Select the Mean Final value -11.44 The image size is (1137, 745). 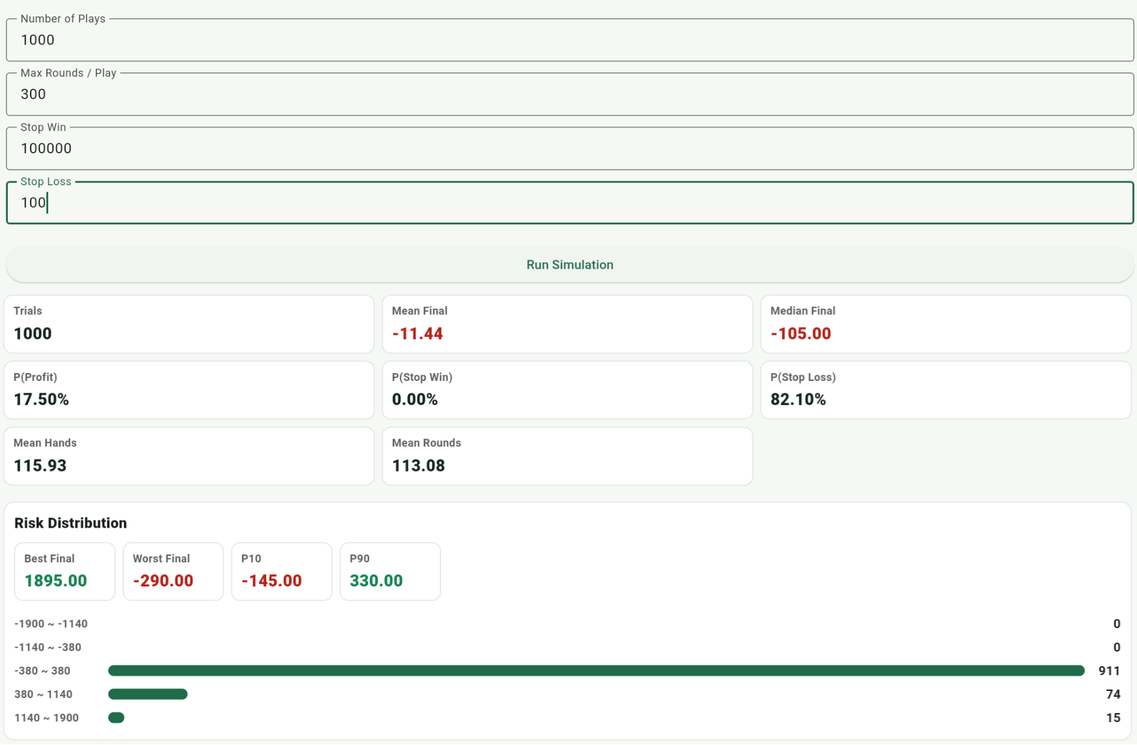click(x=417, y=333)
